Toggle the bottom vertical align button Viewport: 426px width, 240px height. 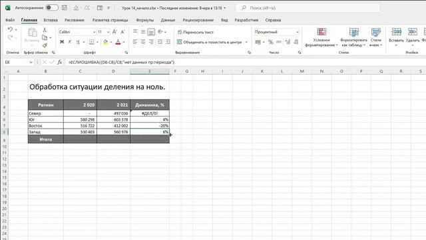pos(151,32)
